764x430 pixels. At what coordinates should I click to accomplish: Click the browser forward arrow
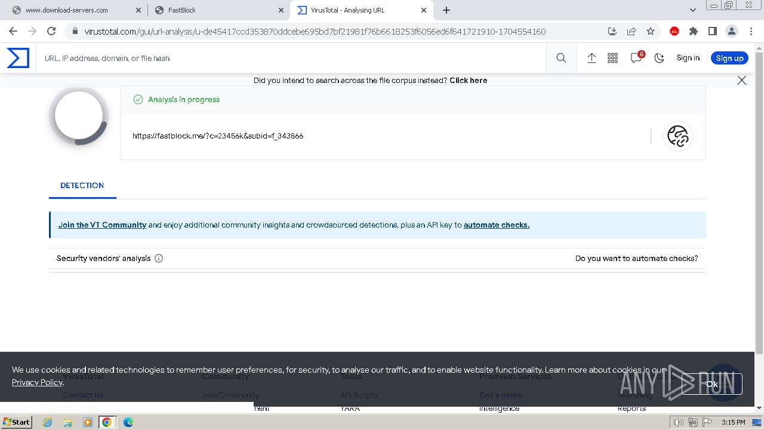click(x=32, y=31)
